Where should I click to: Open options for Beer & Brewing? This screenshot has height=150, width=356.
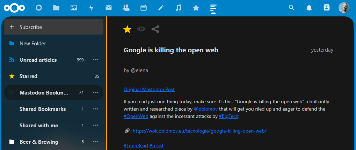tap(96, 142)
